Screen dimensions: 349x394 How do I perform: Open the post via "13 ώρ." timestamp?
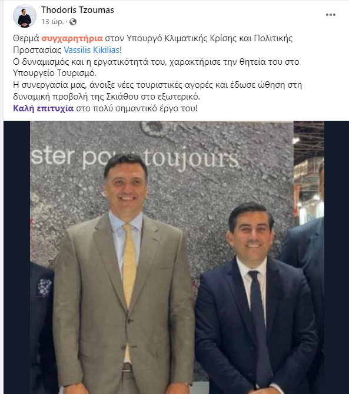pyautogui.click(x=52, y=22)
